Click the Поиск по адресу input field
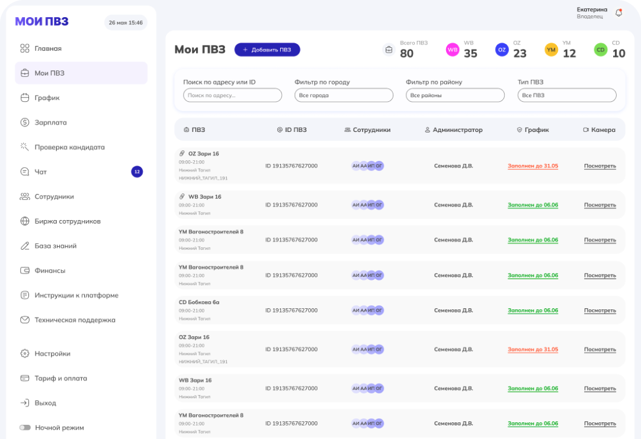The width and height of the screenshot is (641, 439). (232, 95)
